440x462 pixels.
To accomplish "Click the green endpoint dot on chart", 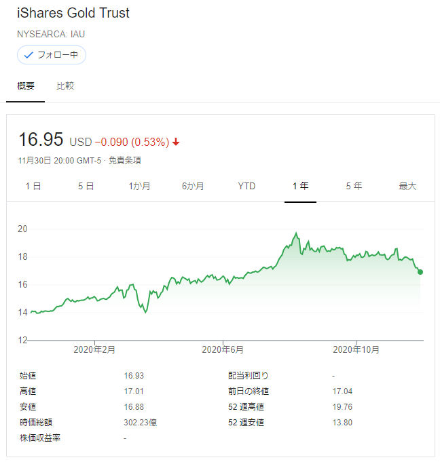I will [420, 272].
